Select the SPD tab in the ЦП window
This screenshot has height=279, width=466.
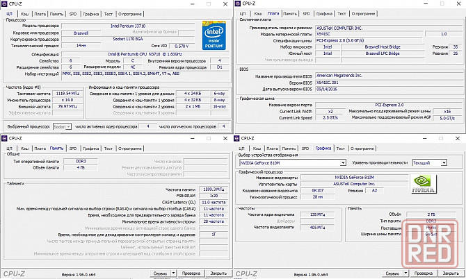[x=73, y=14]
